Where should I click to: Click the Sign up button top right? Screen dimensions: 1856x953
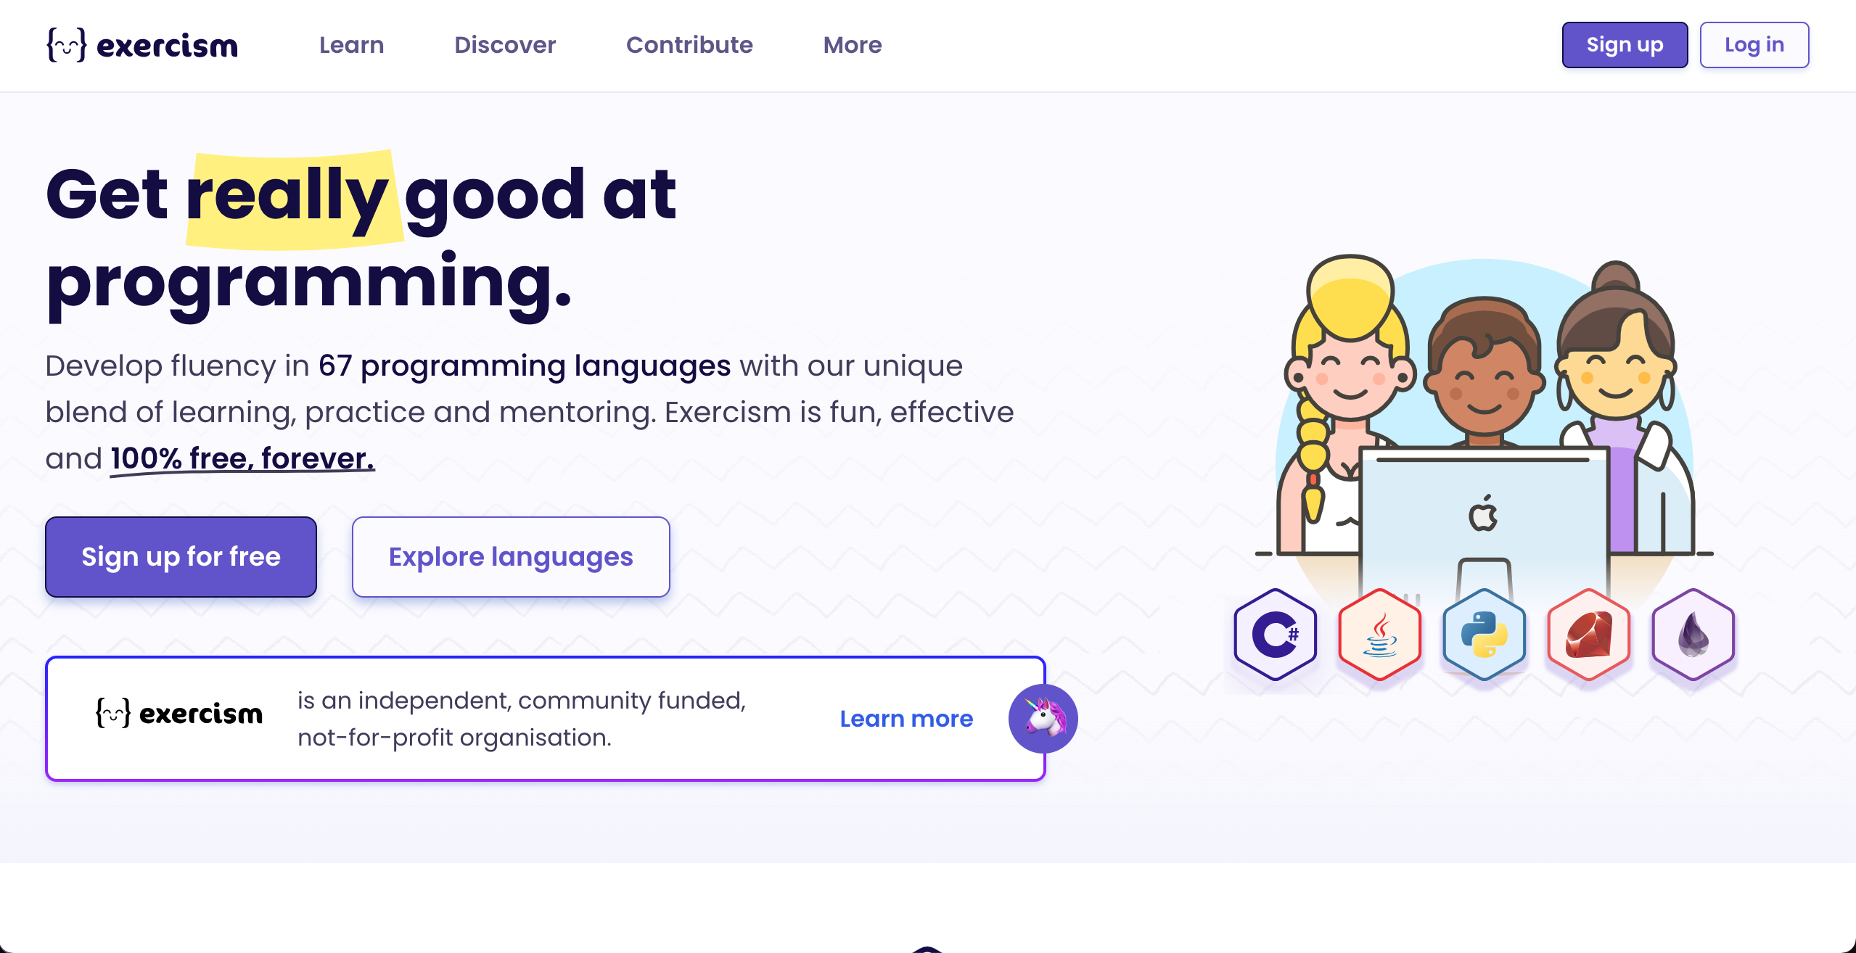click(x=1624, y=45)
